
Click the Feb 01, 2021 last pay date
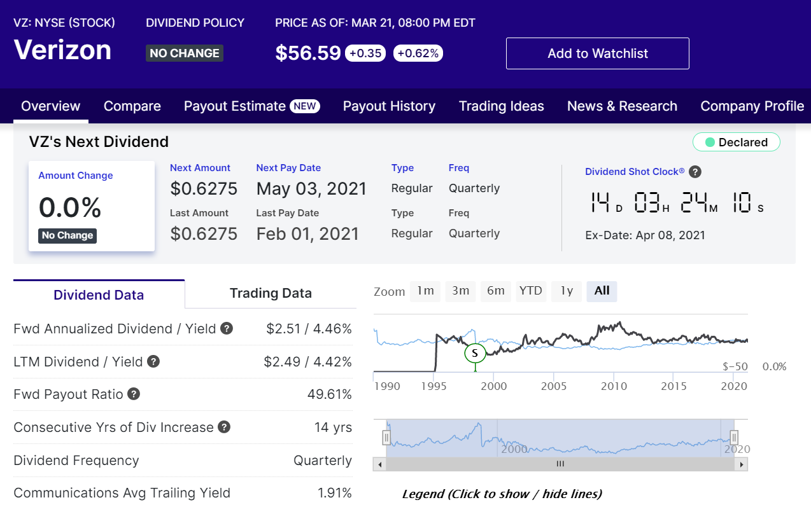[307, 233]
